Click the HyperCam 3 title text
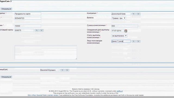The image size is (174, 98). click(5, 1)
